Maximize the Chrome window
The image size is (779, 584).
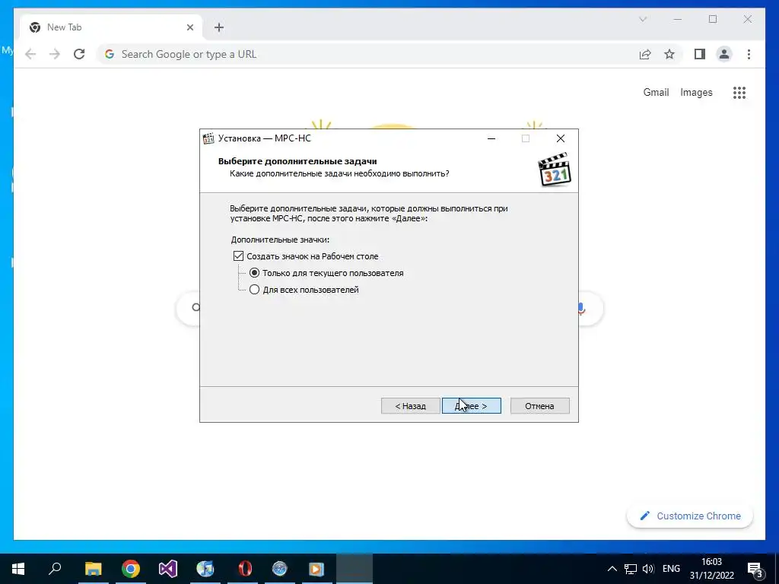click(713, 19)
